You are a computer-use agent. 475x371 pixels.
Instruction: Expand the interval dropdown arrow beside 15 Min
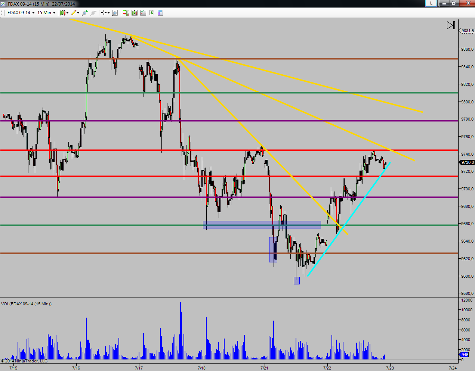click(x=54, y=13)
